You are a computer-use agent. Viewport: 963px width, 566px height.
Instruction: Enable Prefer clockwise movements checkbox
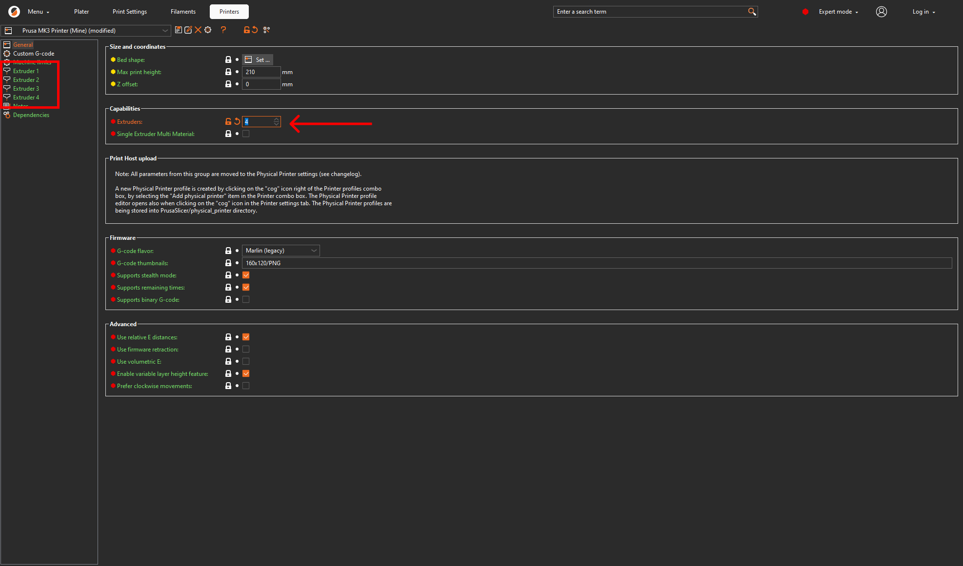[x=246, y=386]
